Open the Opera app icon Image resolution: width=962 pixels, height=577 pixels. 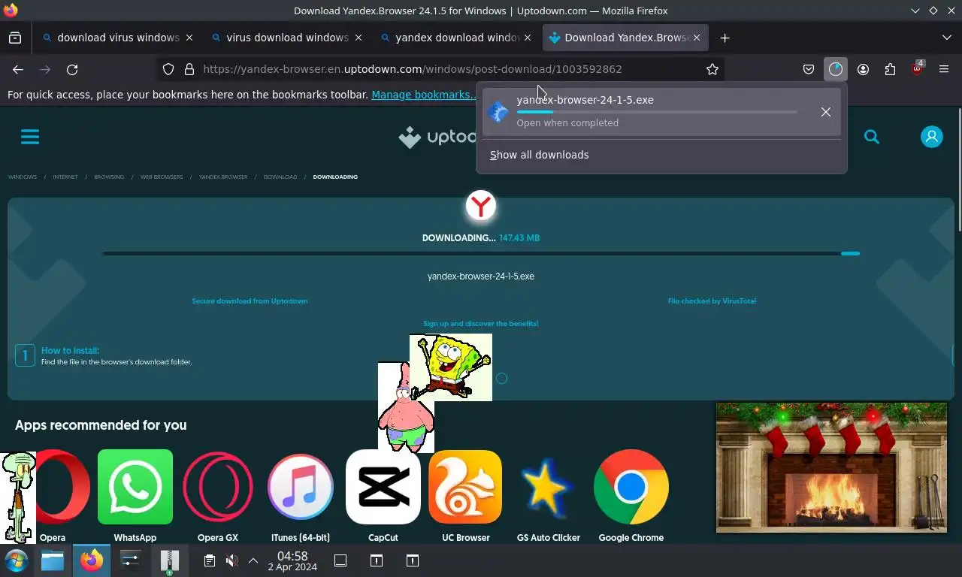coord(63,487)
